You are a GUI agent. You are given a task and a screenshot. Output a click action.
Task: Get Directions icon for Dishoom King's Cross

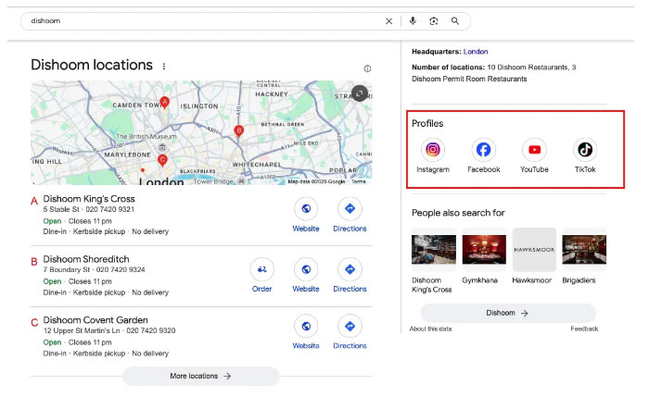coord(350,208)
